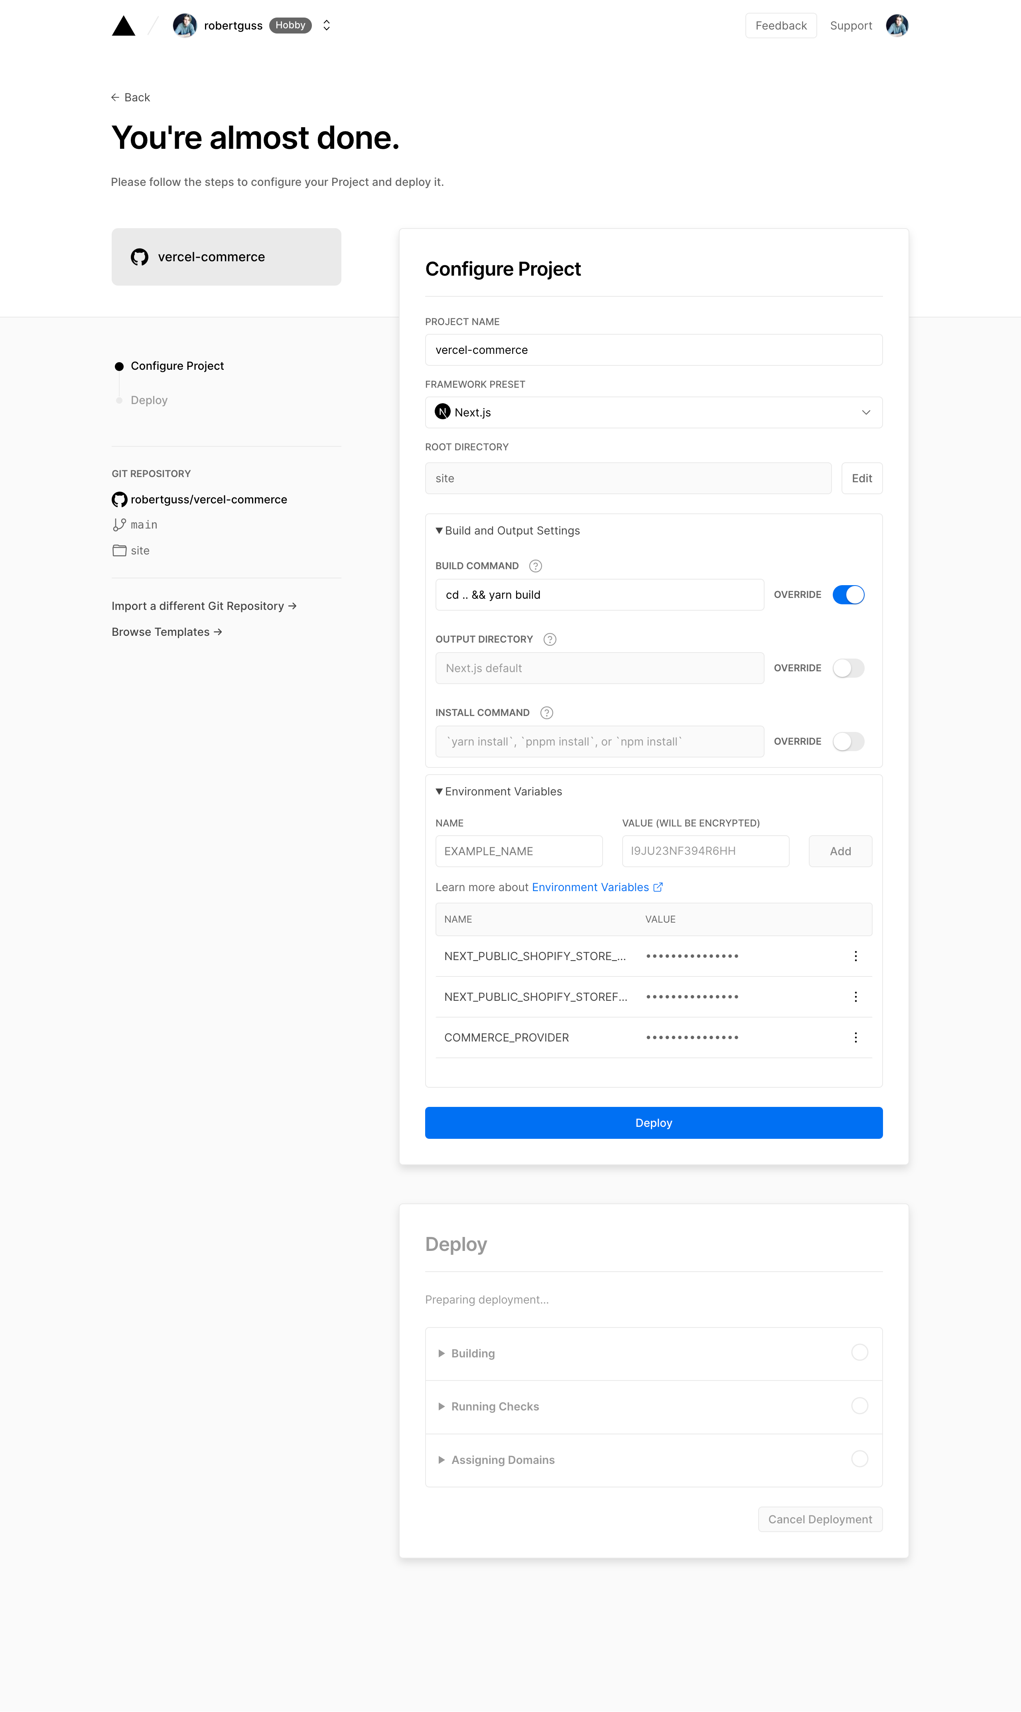1021x1712 pixels.
Task: Click Import a different Git Repository
Action: click(x=204, y=606)
